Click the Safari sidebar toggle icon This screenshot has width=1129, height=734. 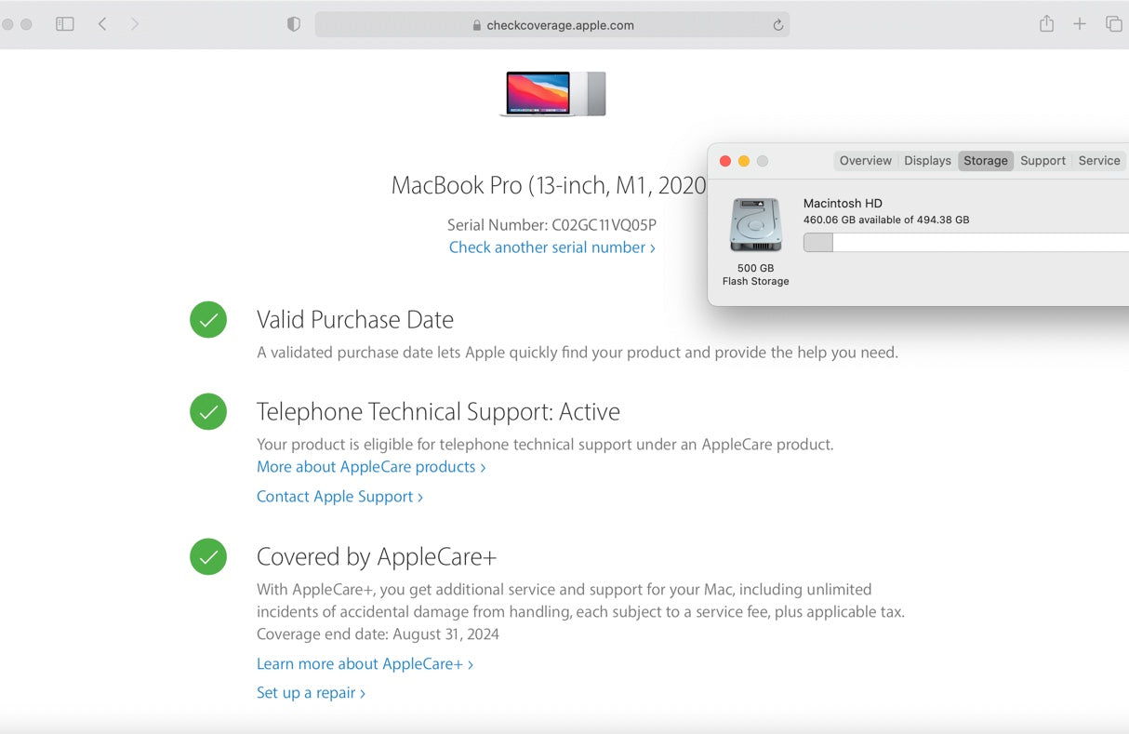64,24
